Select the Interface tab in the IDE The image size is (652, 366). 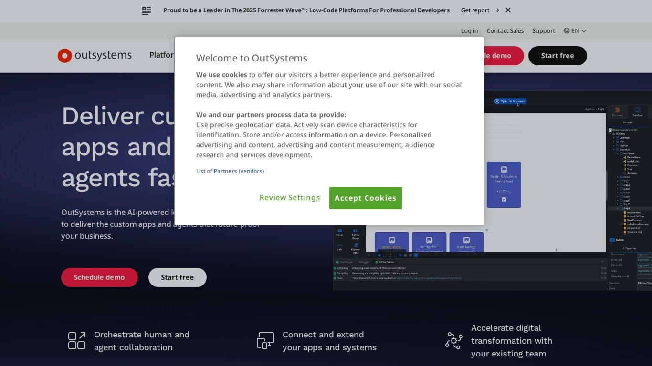point(637,112)
